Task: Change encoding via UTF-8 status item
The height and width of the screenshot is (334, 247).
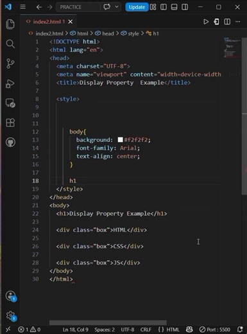Action: pos(128,330)
